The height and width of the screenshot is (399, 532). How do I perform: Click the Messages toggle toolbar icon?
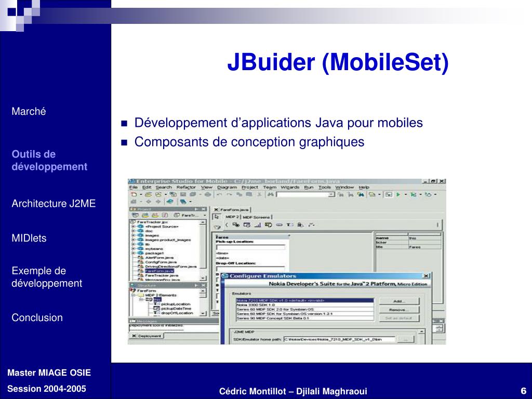point(389,194)
